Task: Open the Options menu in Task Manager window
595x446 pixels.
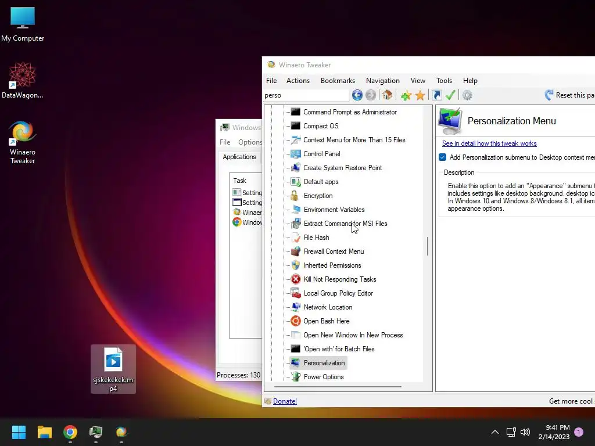Action: tap(250, 142)
